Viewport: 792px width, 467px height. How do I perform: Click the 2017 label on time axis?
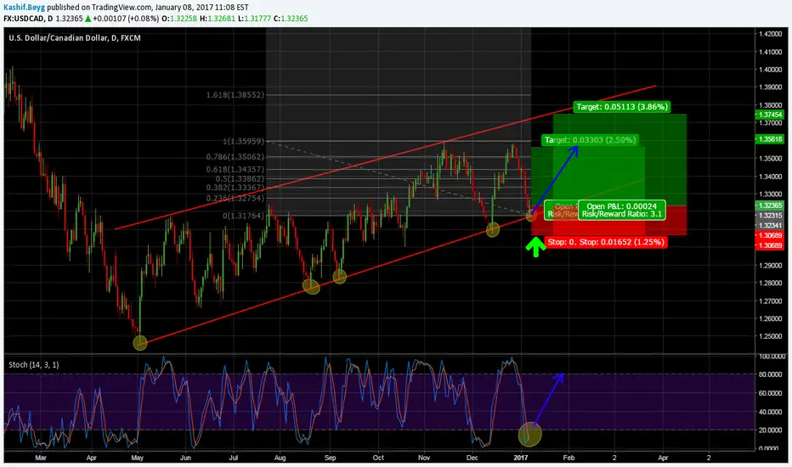coord(521,458)
